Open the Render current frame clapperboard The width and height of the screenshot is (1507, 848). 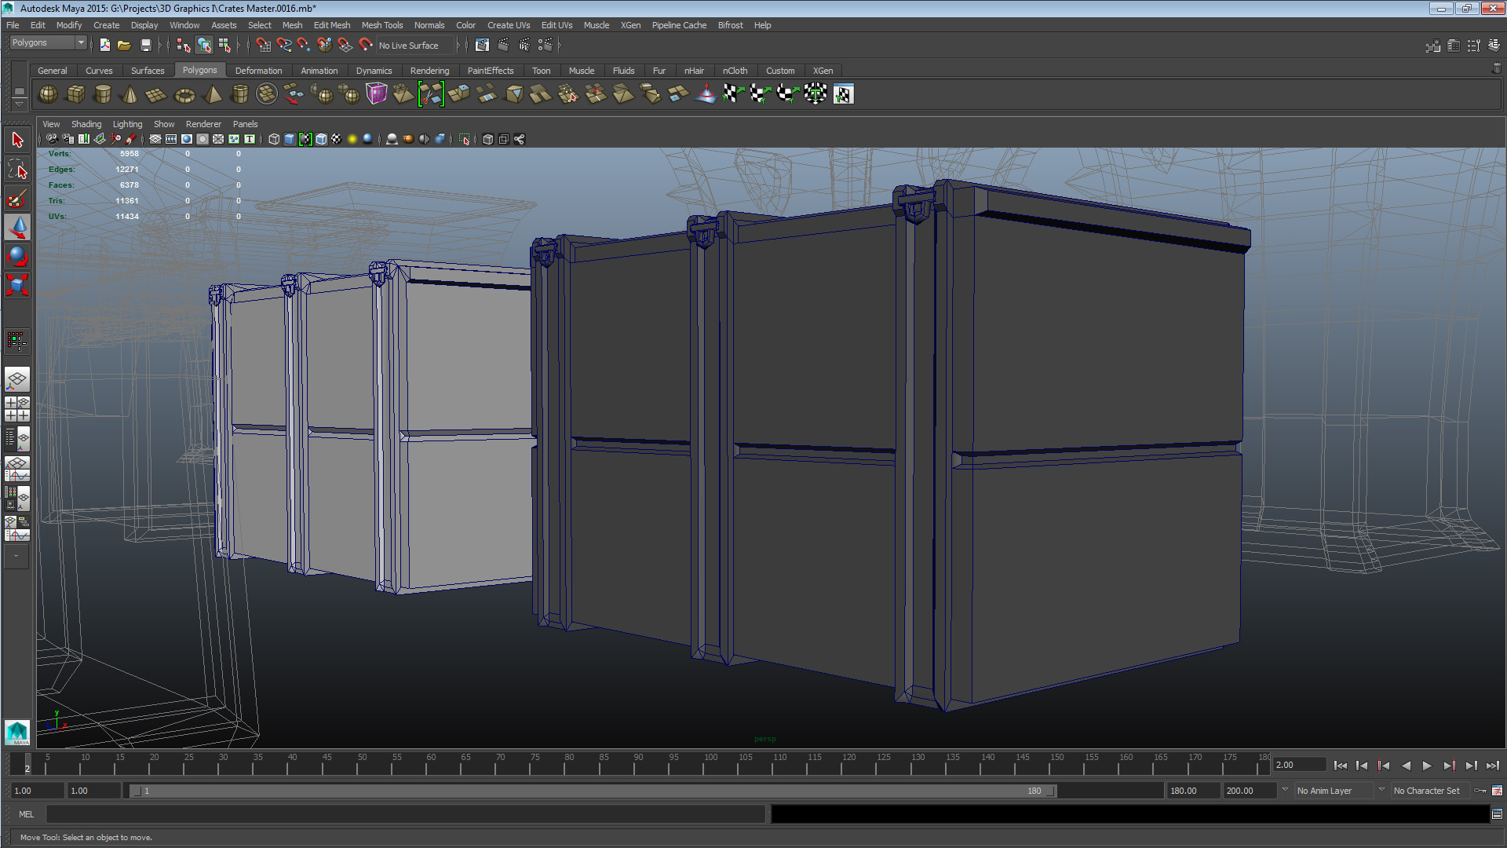502,46
